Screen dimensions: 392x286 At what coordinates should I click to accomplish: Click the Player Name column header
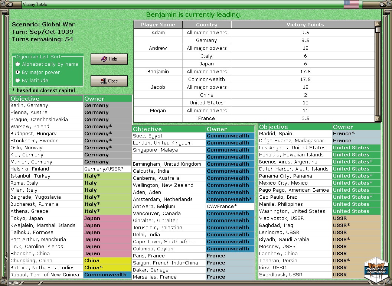click(x=158, y=25)
